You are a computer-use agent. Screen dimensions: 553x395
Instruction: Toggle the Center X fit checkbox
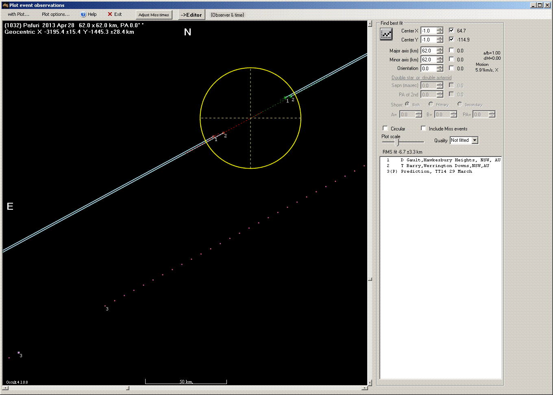tap(451, 30)
